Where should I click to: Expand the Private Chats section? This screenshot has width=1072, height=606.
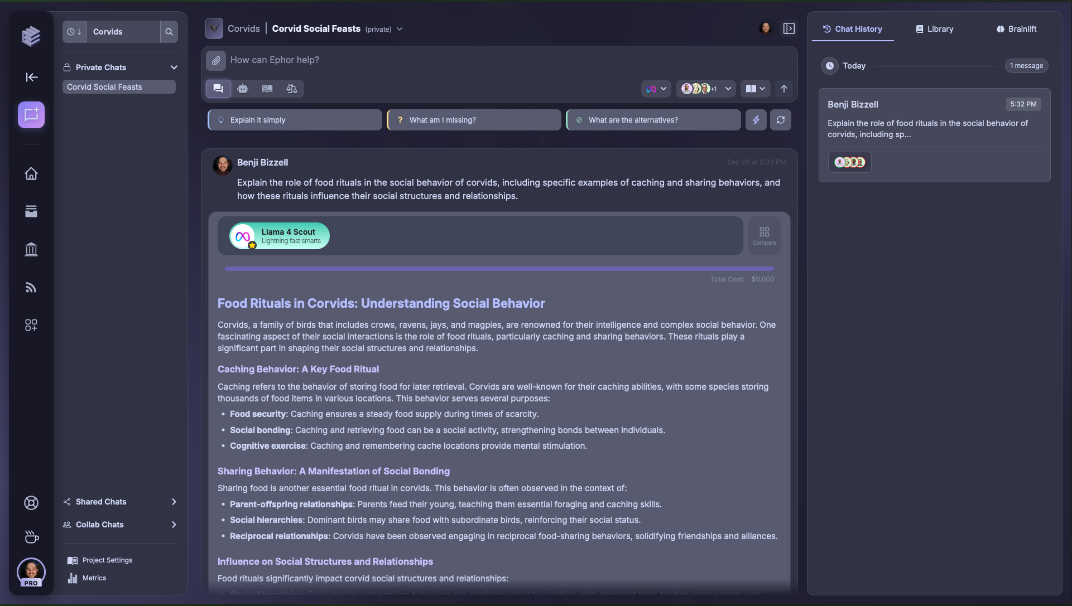pyautogui.click(x=174, y=67)
